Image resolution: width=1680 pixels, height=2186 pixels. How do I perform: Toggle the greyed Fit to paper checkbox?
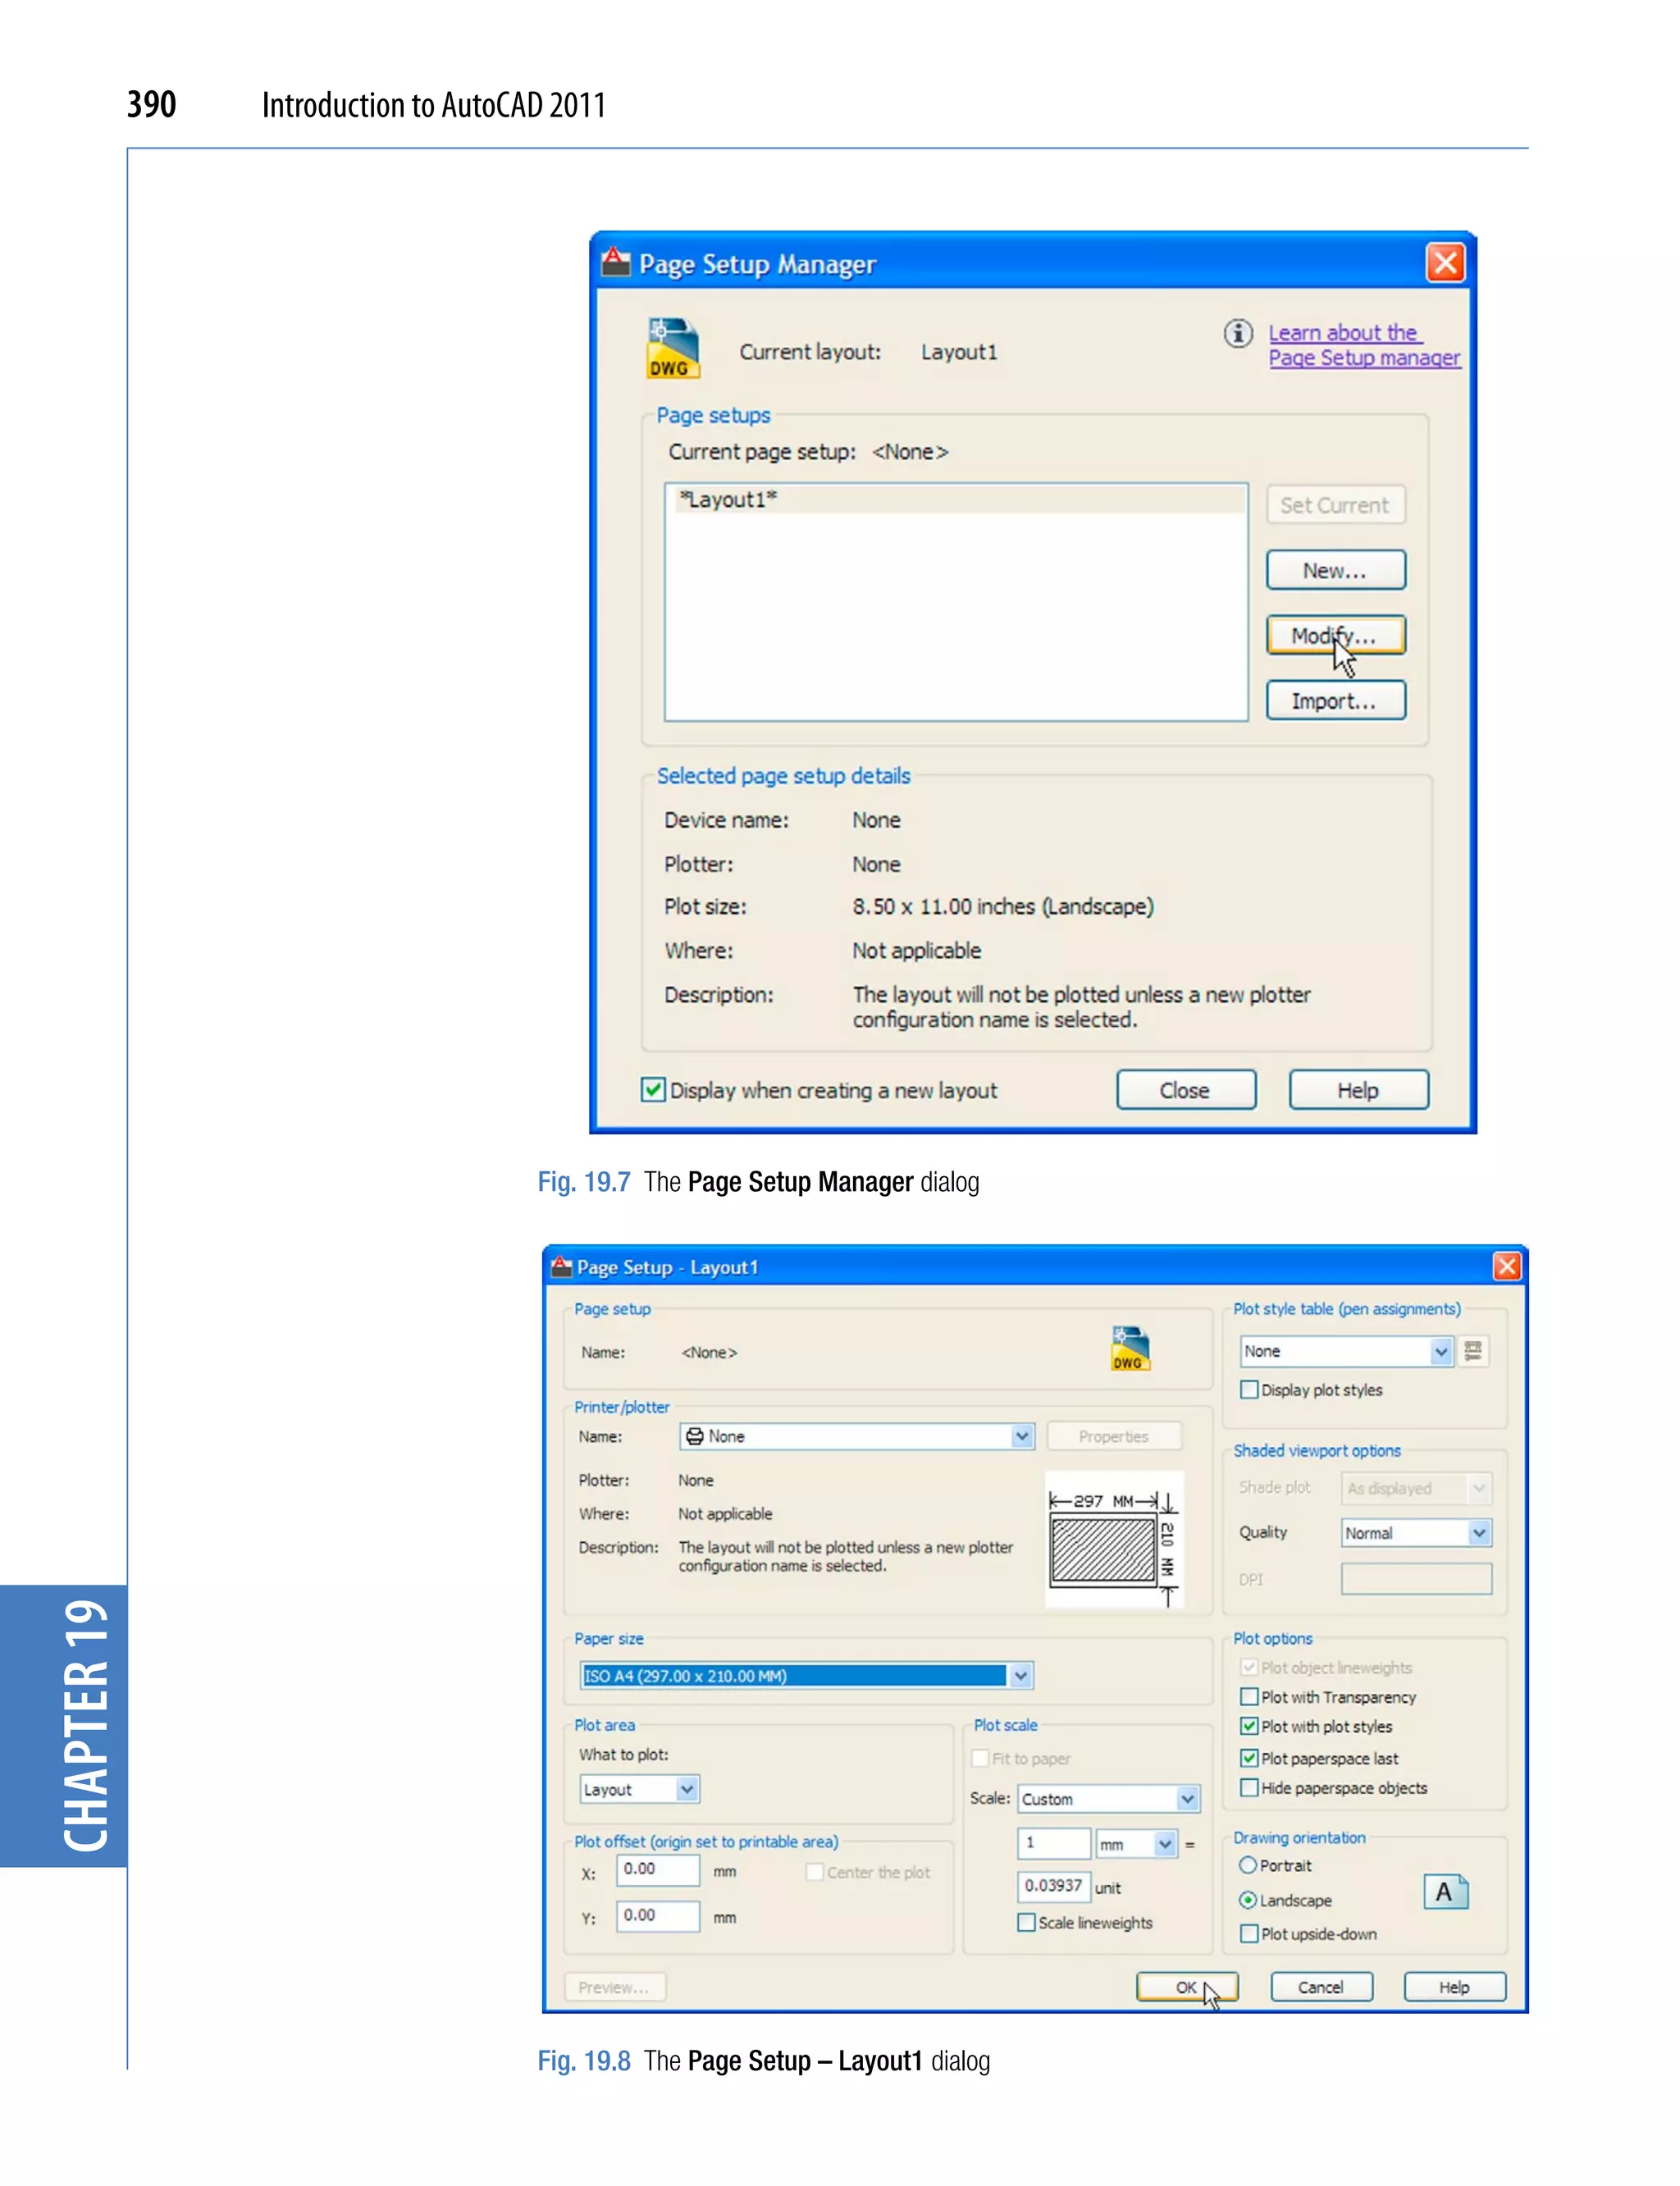[980, 1758]
